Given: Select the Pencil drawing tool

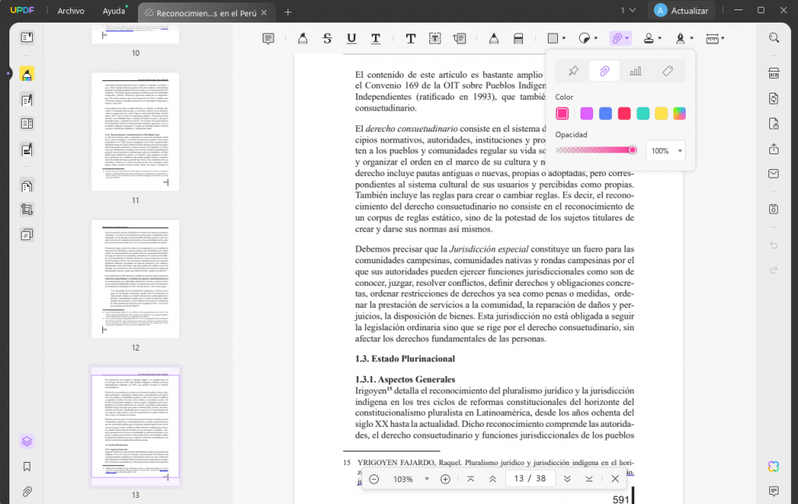Looking at the screenshot, I should 493,37.
